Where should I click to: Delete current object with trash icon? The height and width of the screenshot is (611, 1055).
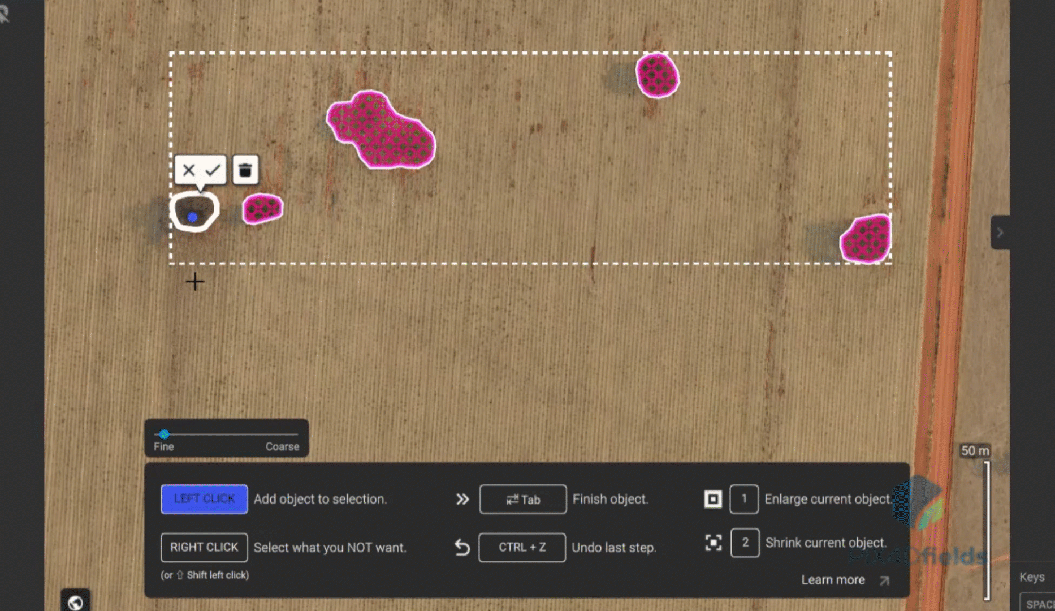pos(245,170)
